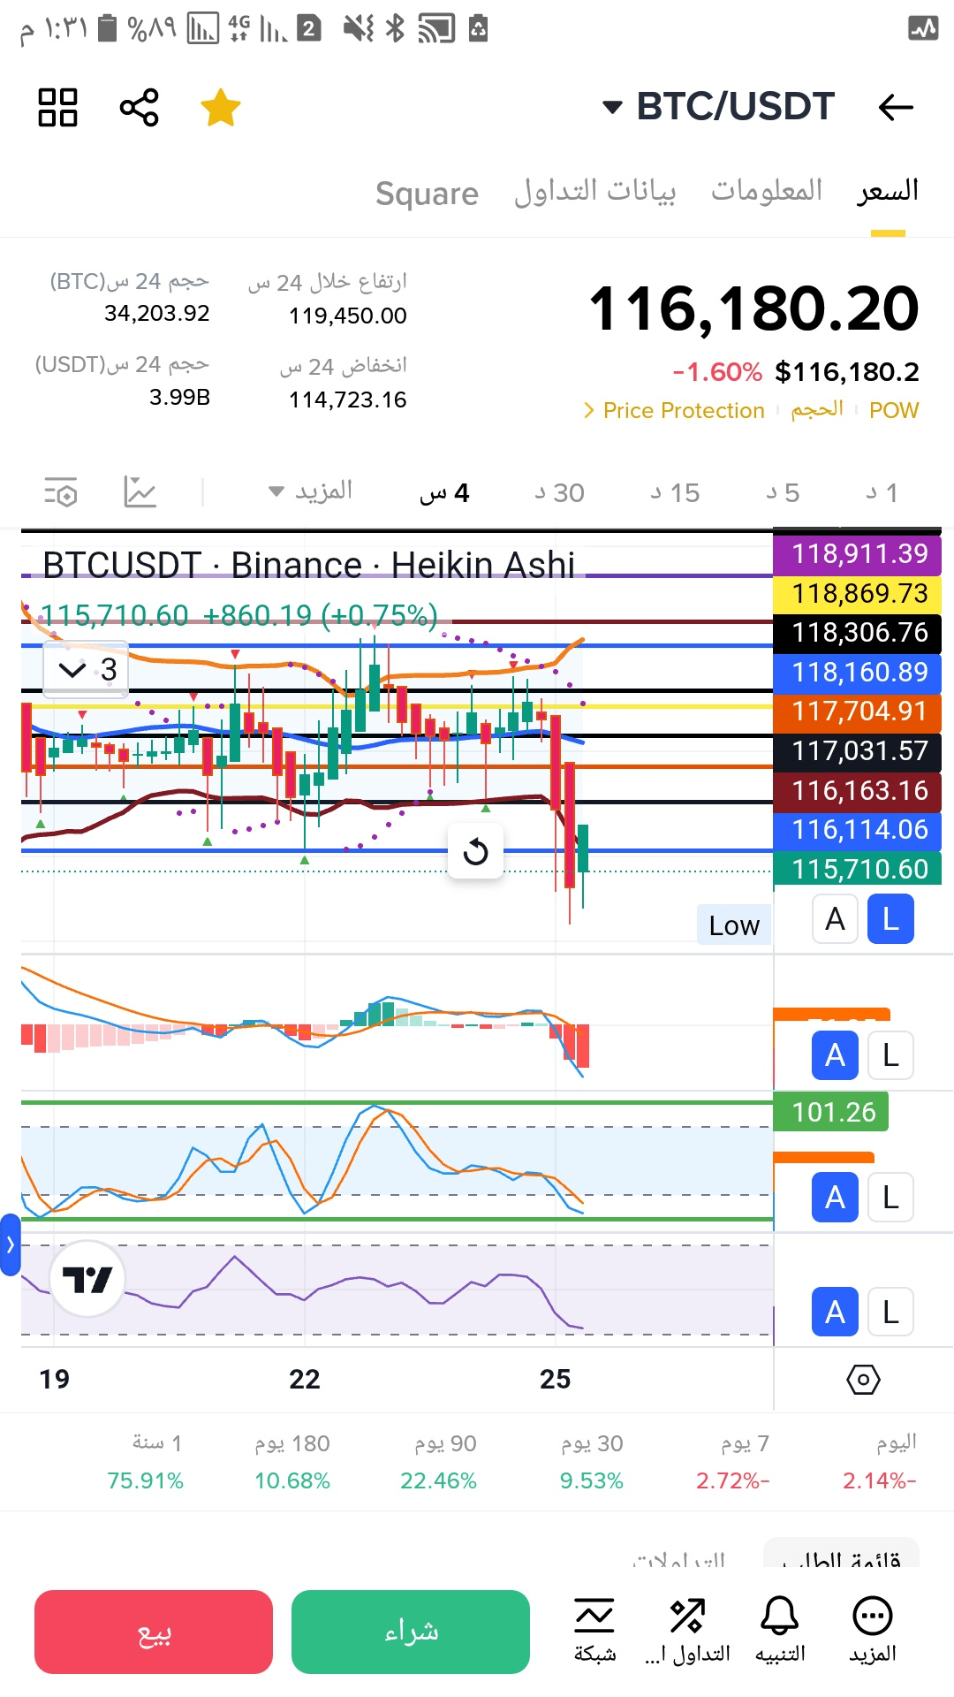Go back with the arrow icon
Image resolution: width=954 pixels, height=1697 pixels.
pyautogui.click(x=896, y=108)
